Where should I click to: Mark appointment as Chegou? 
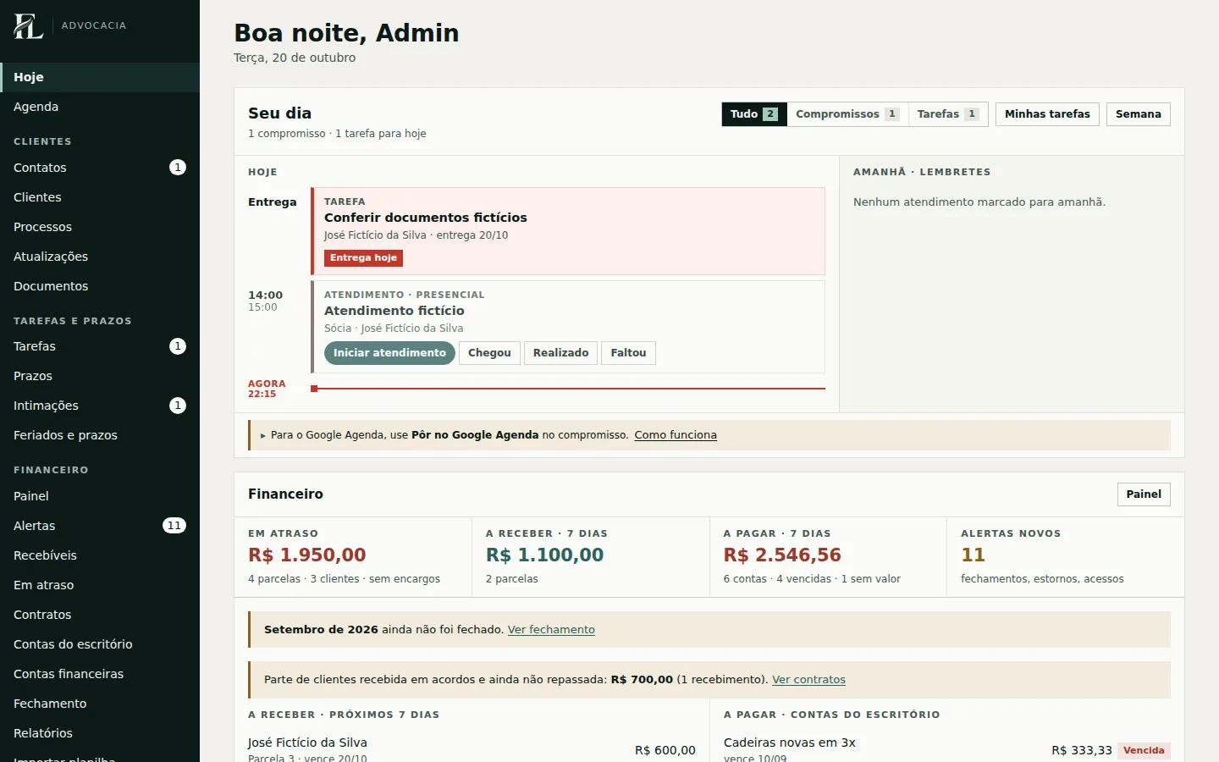pyautogui.click(x=489, y=353)
